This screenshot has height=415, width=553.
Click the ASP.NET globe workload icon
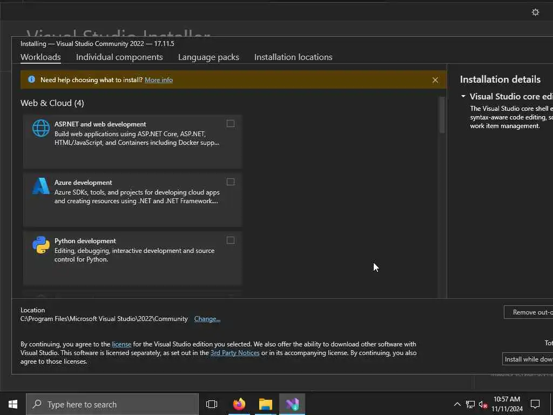pyautogui.click(x=41, y=128)
